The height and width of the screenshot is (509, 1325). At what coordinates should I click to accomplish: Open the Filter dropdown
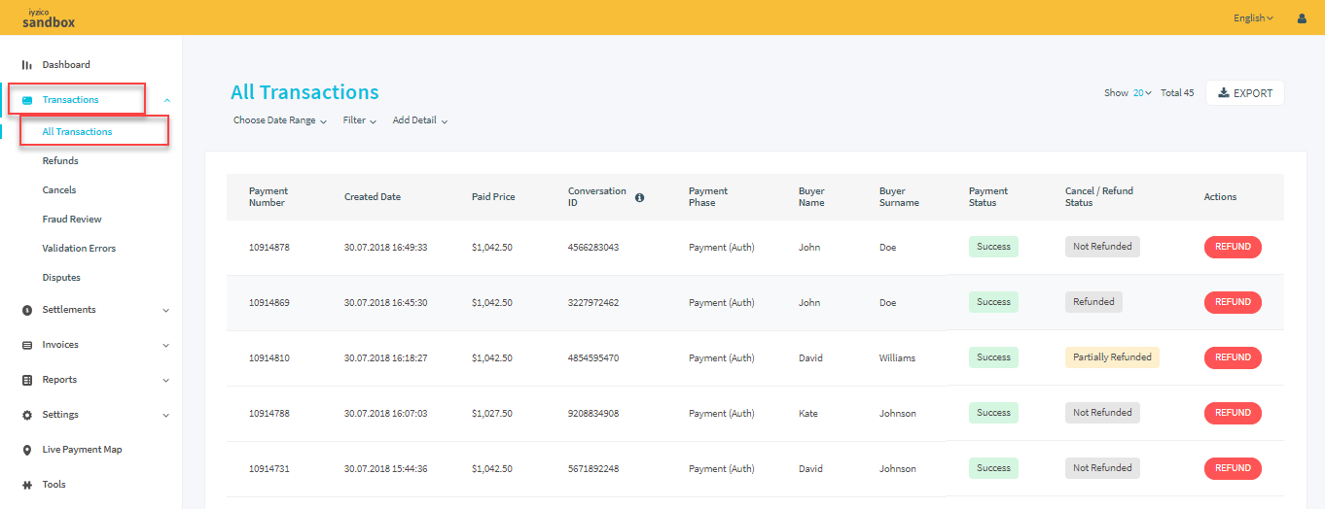click(x=359, y=121)
